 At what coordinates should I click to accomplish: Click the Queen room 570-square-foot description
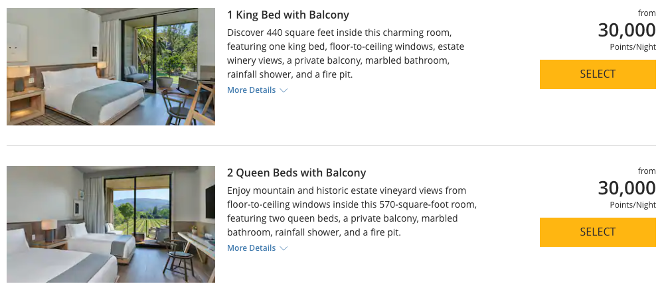click(351, 212)
